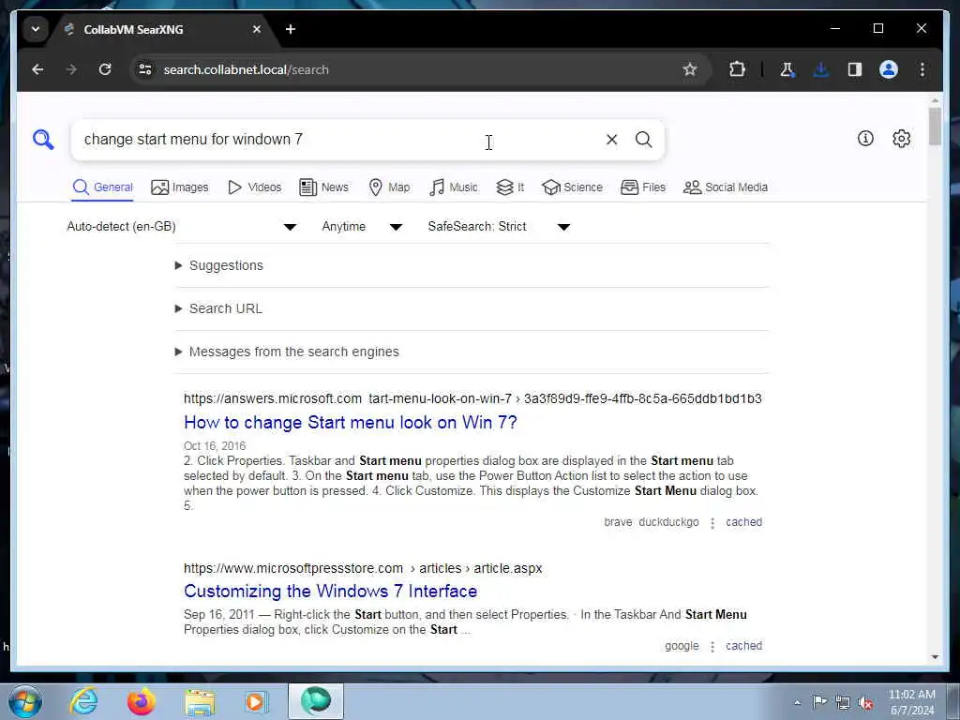Open Action Center flag icon

pyautogui.click(x=819, y=702)
